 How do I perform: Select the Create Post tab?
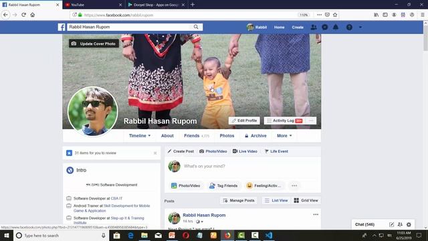point(181,151)
